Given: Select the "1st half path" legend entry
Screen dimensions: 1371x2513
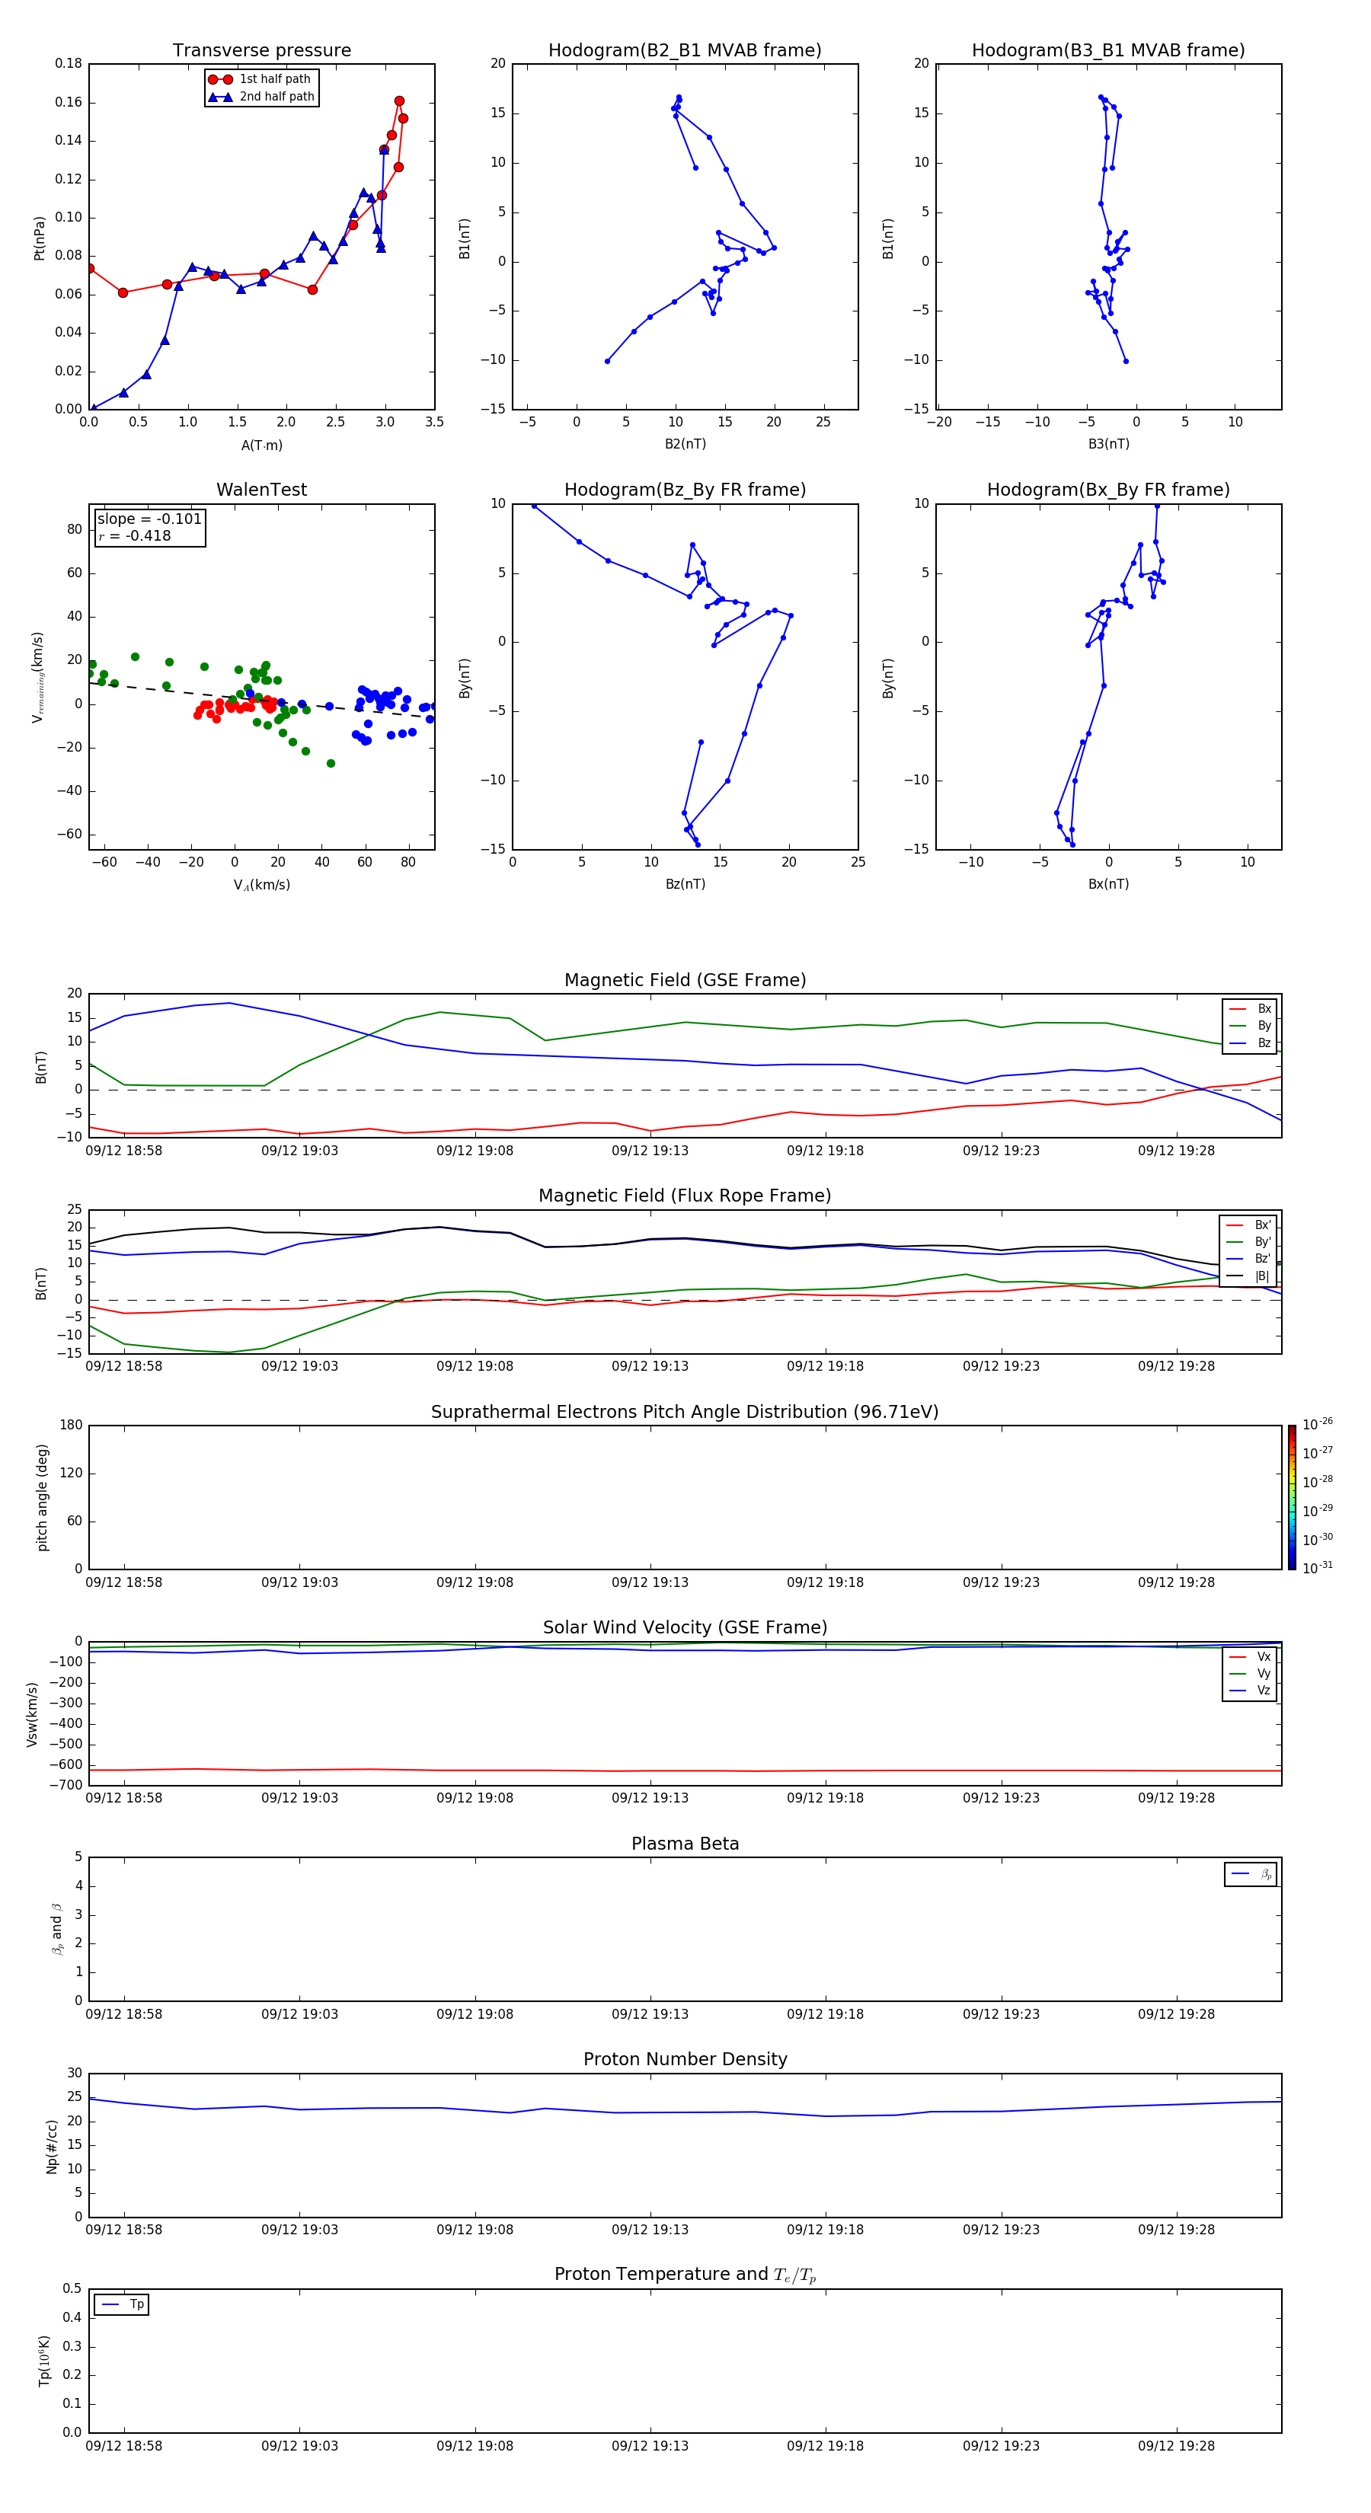Looking at the screenshot, I should coord(261,79).
